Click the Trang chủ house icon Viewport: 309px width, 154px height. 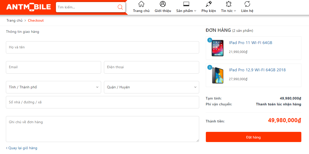(x=141, y=4)
